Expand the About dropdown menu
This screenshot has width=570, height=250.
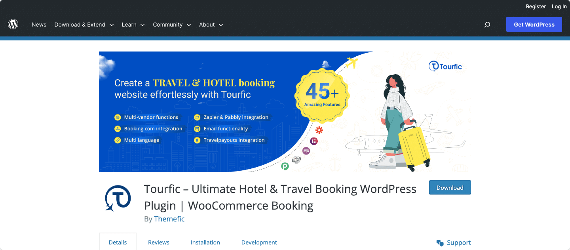(211, 25)
